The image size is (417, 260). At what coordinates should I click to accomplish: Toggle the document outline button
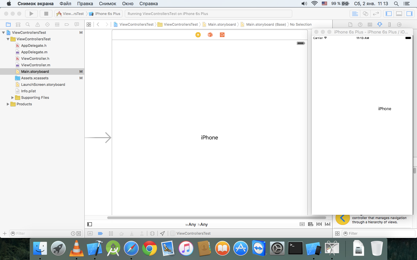[x=90, y=224]
